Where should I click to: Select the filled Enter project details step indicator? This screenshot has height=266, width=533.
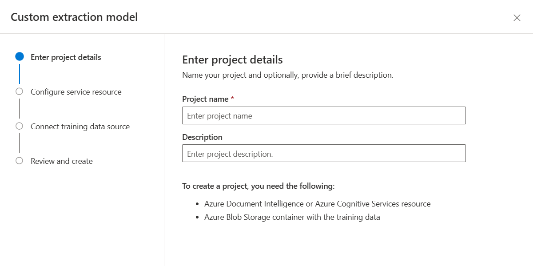[20, 56]
